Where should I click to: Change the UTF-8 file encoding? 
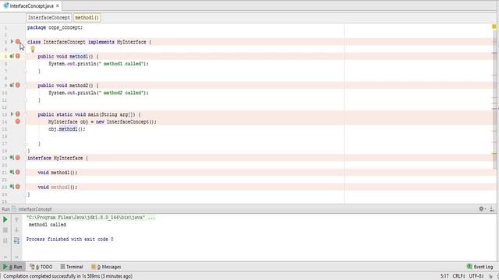[476, 276]
